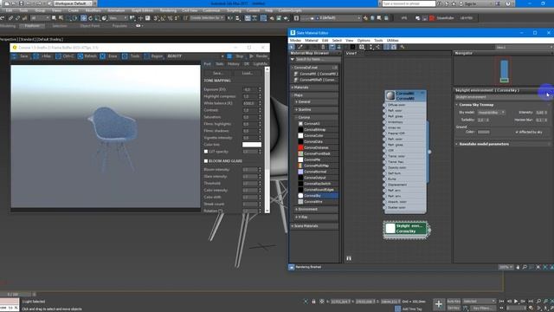The width and height of the screenshot is (554, 312).
Task: Click zoom extents icon in Slate toolbar
Action: pyautogui.click(x=362, y=47)
